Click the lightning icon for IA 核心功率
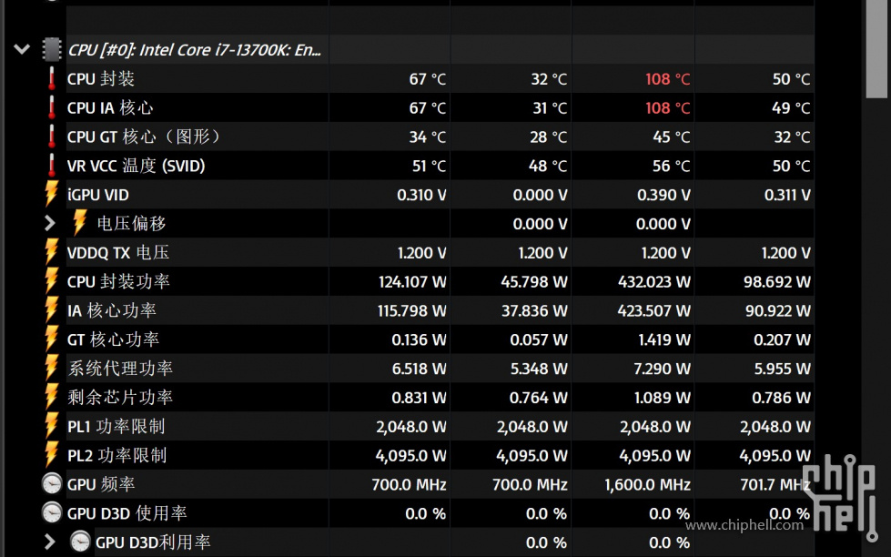Screen dimensions: 891x557 point(52,309)
